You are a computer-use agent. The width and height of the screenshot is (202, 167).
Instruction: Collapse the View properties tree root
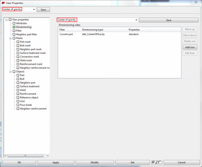[x=6, y=20]
